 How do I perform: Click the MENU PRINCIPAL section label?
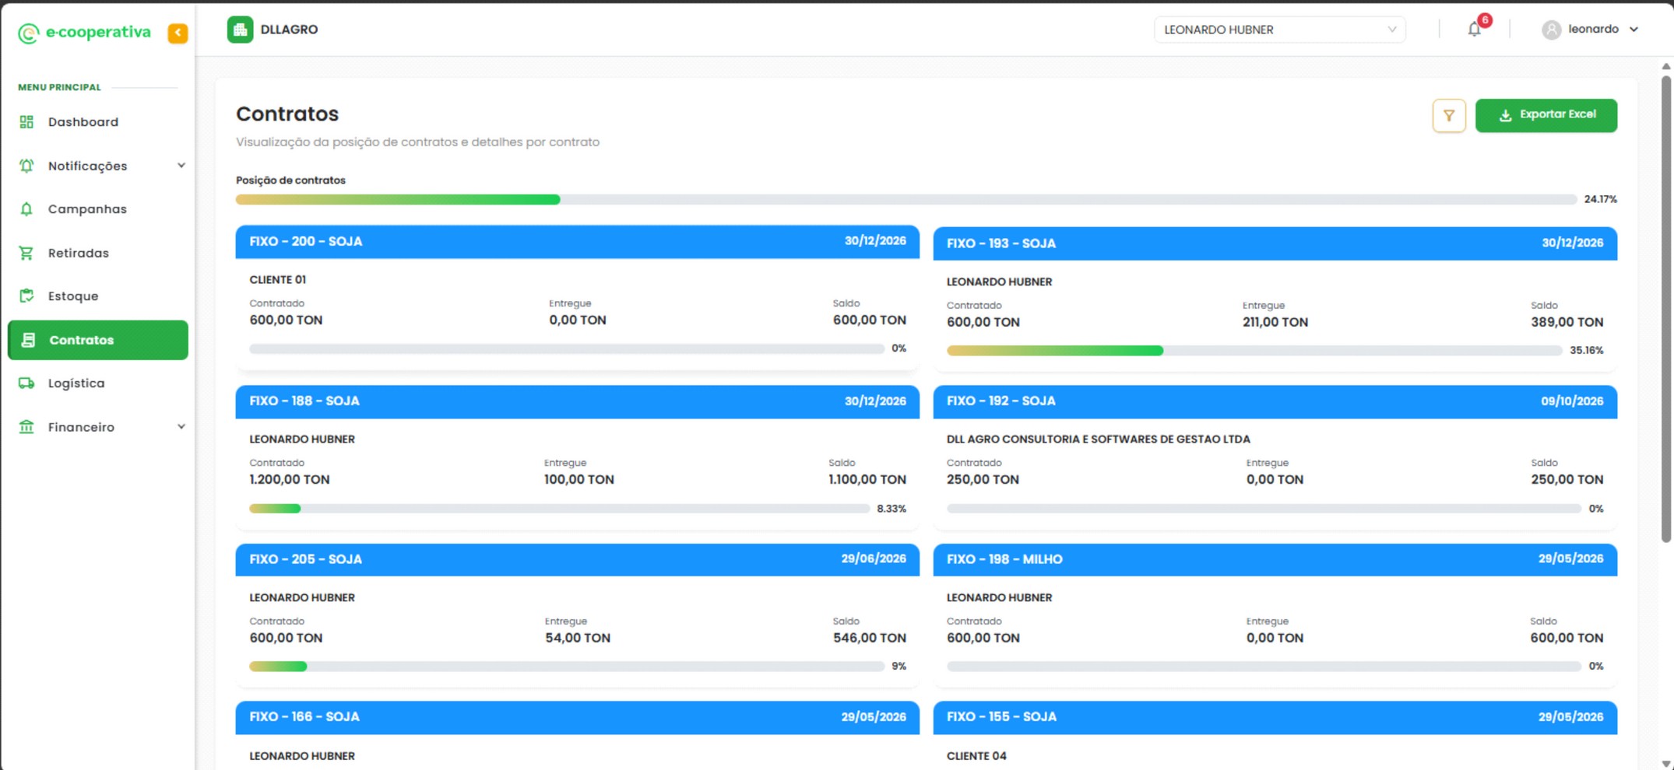59,87
